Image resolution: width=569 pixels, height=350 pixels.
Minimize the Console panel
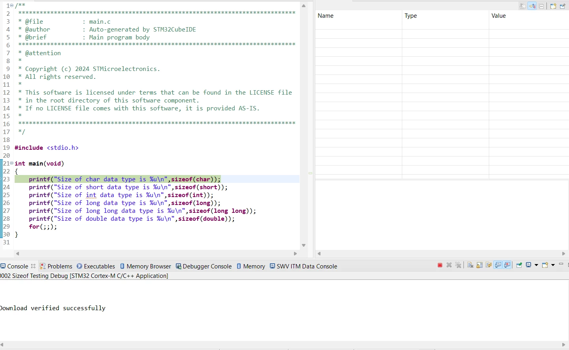point(561,264)
